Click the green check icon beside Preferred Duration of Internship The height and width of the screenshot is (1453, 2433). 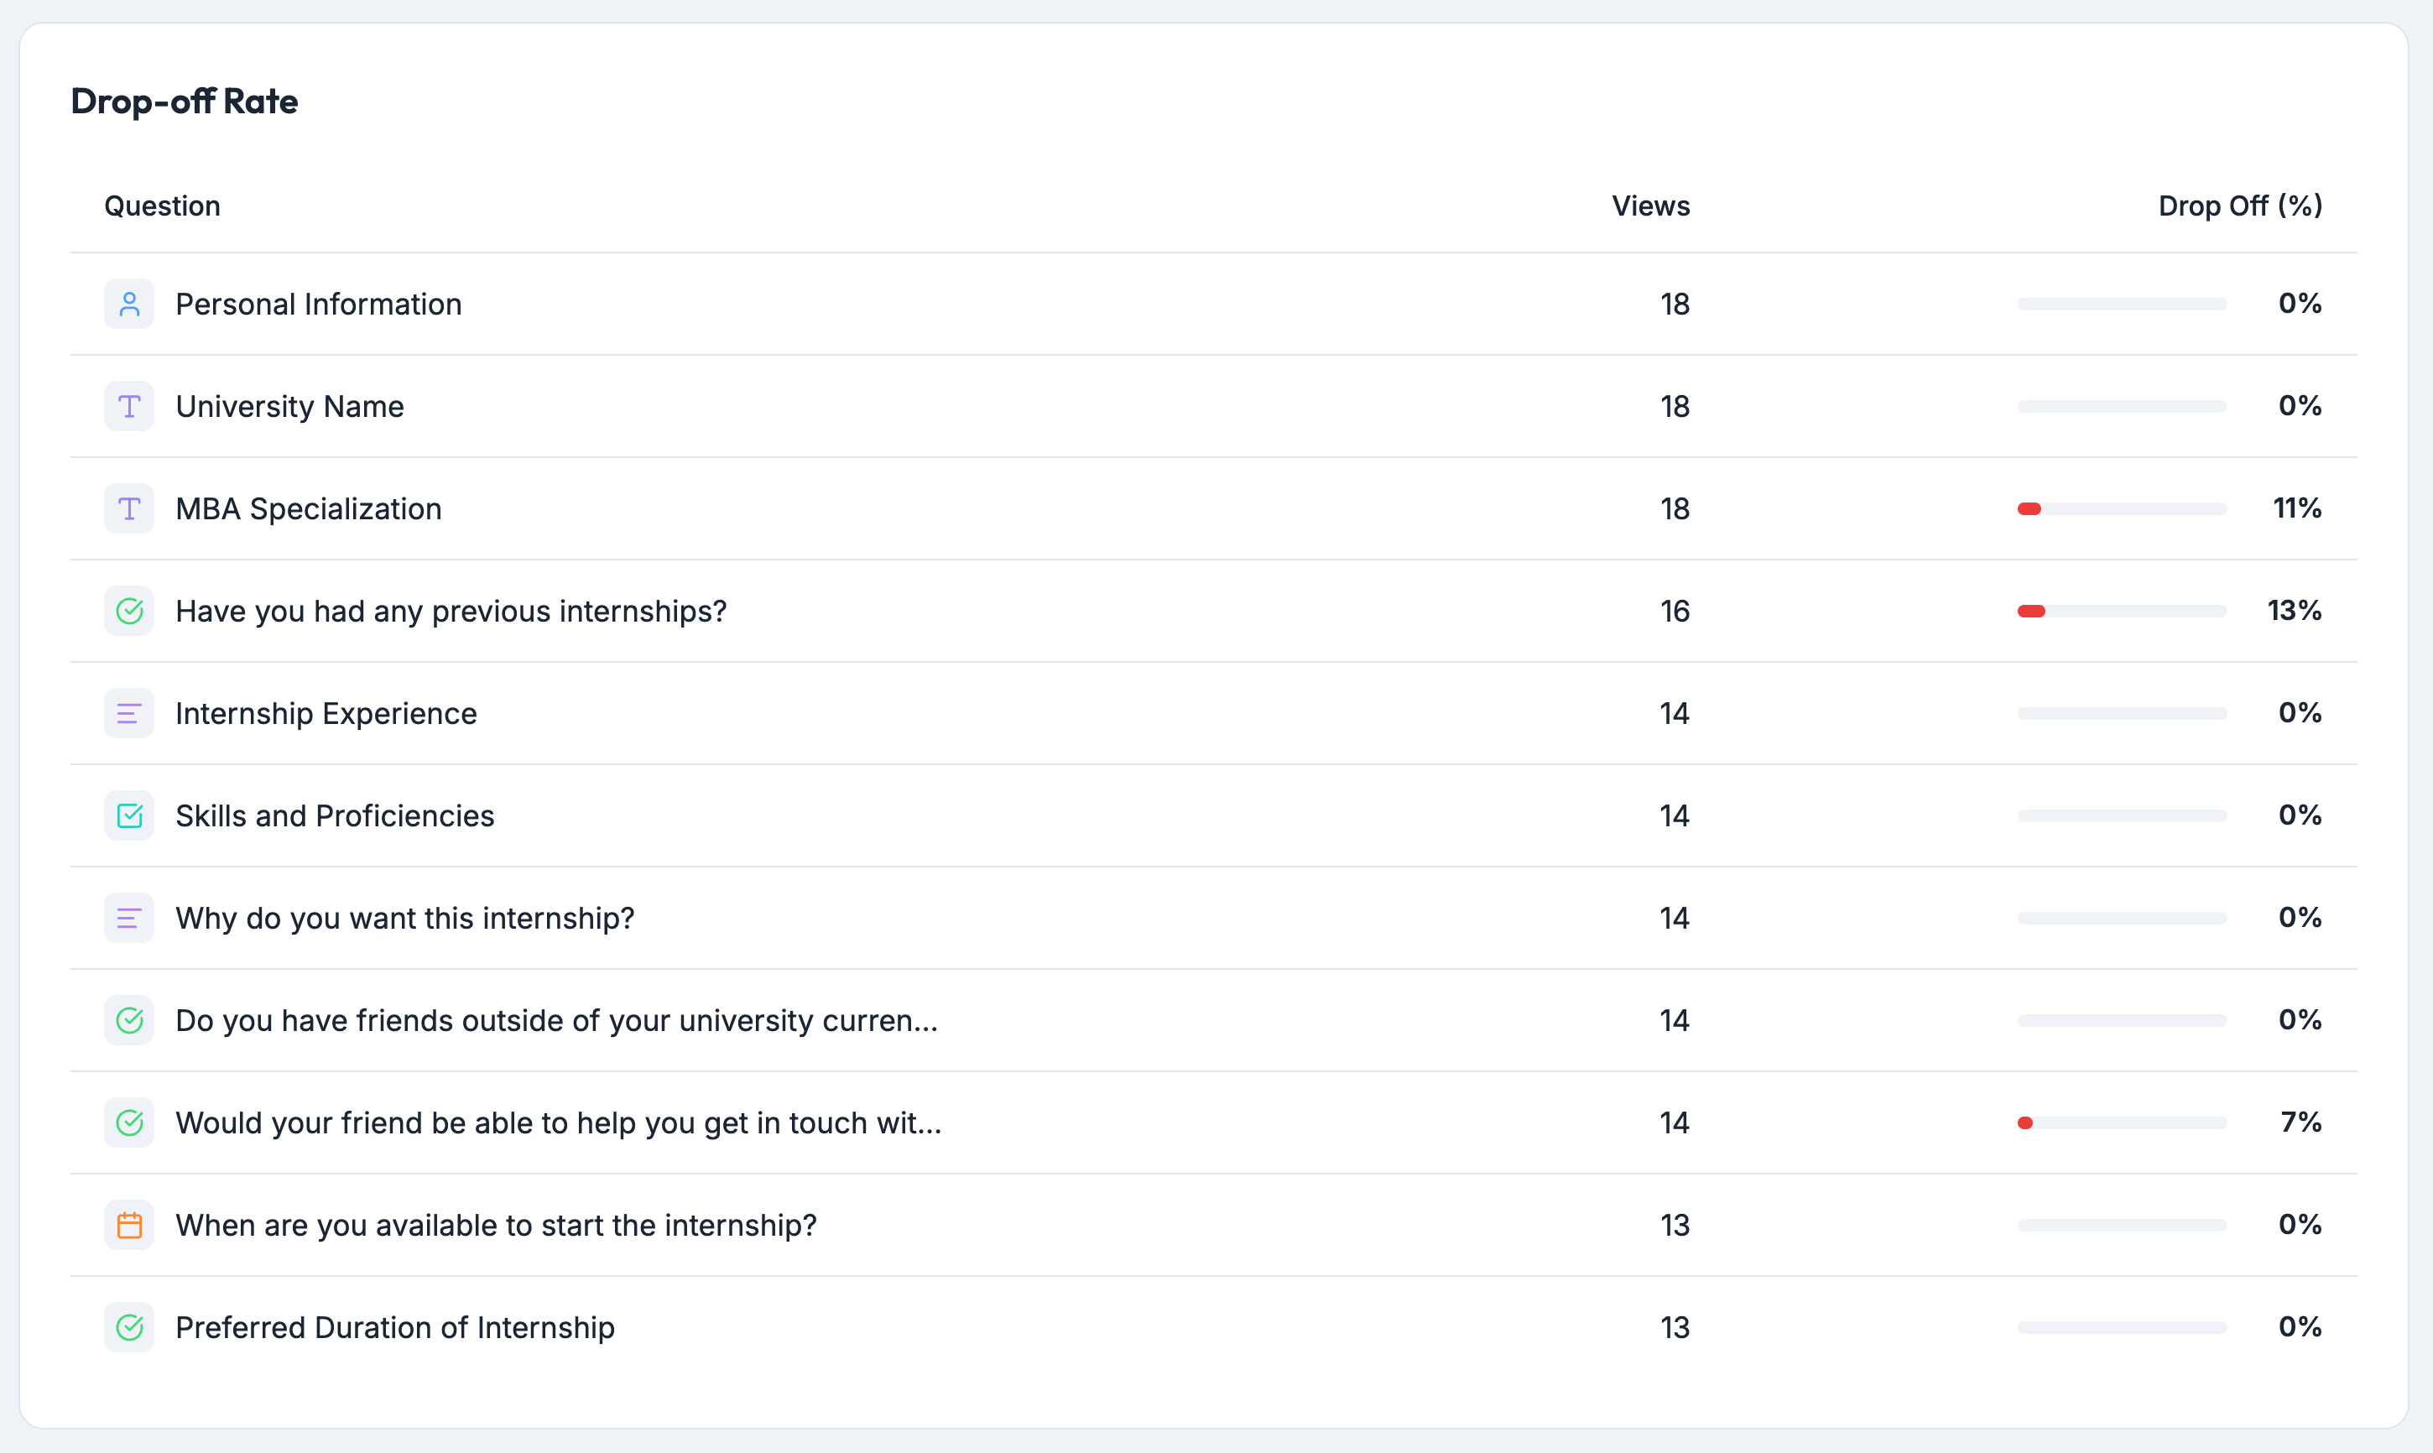(128, 1326)
